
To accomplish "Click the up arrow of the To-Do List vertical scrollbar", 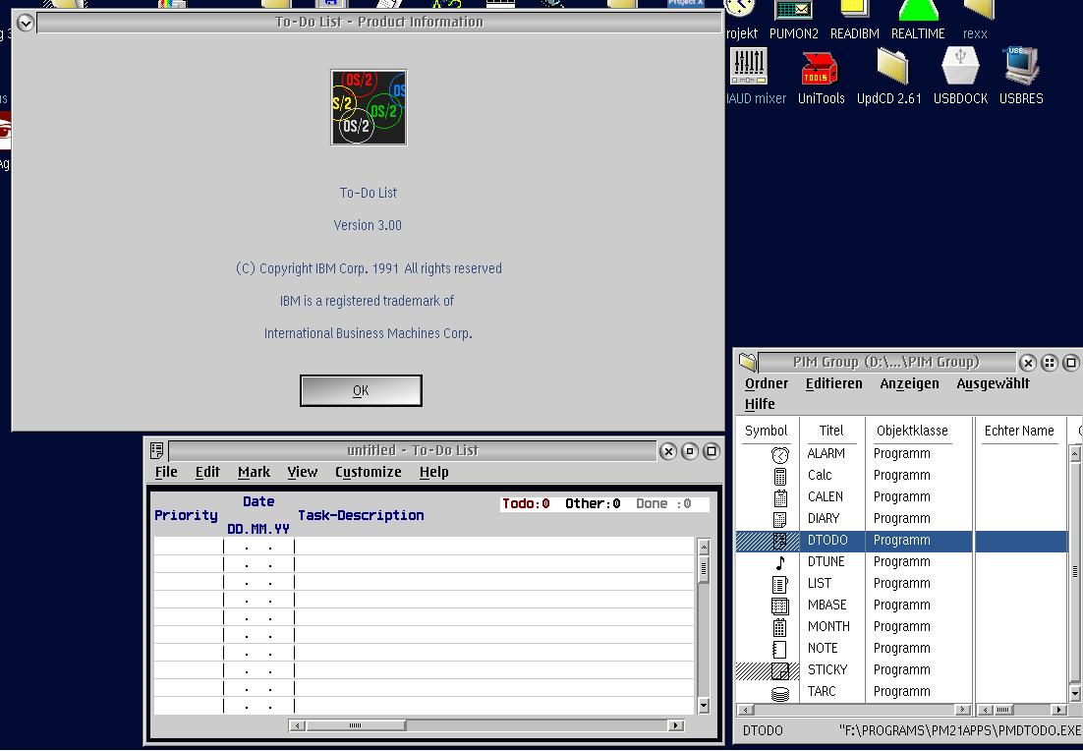I will (704, 547).
